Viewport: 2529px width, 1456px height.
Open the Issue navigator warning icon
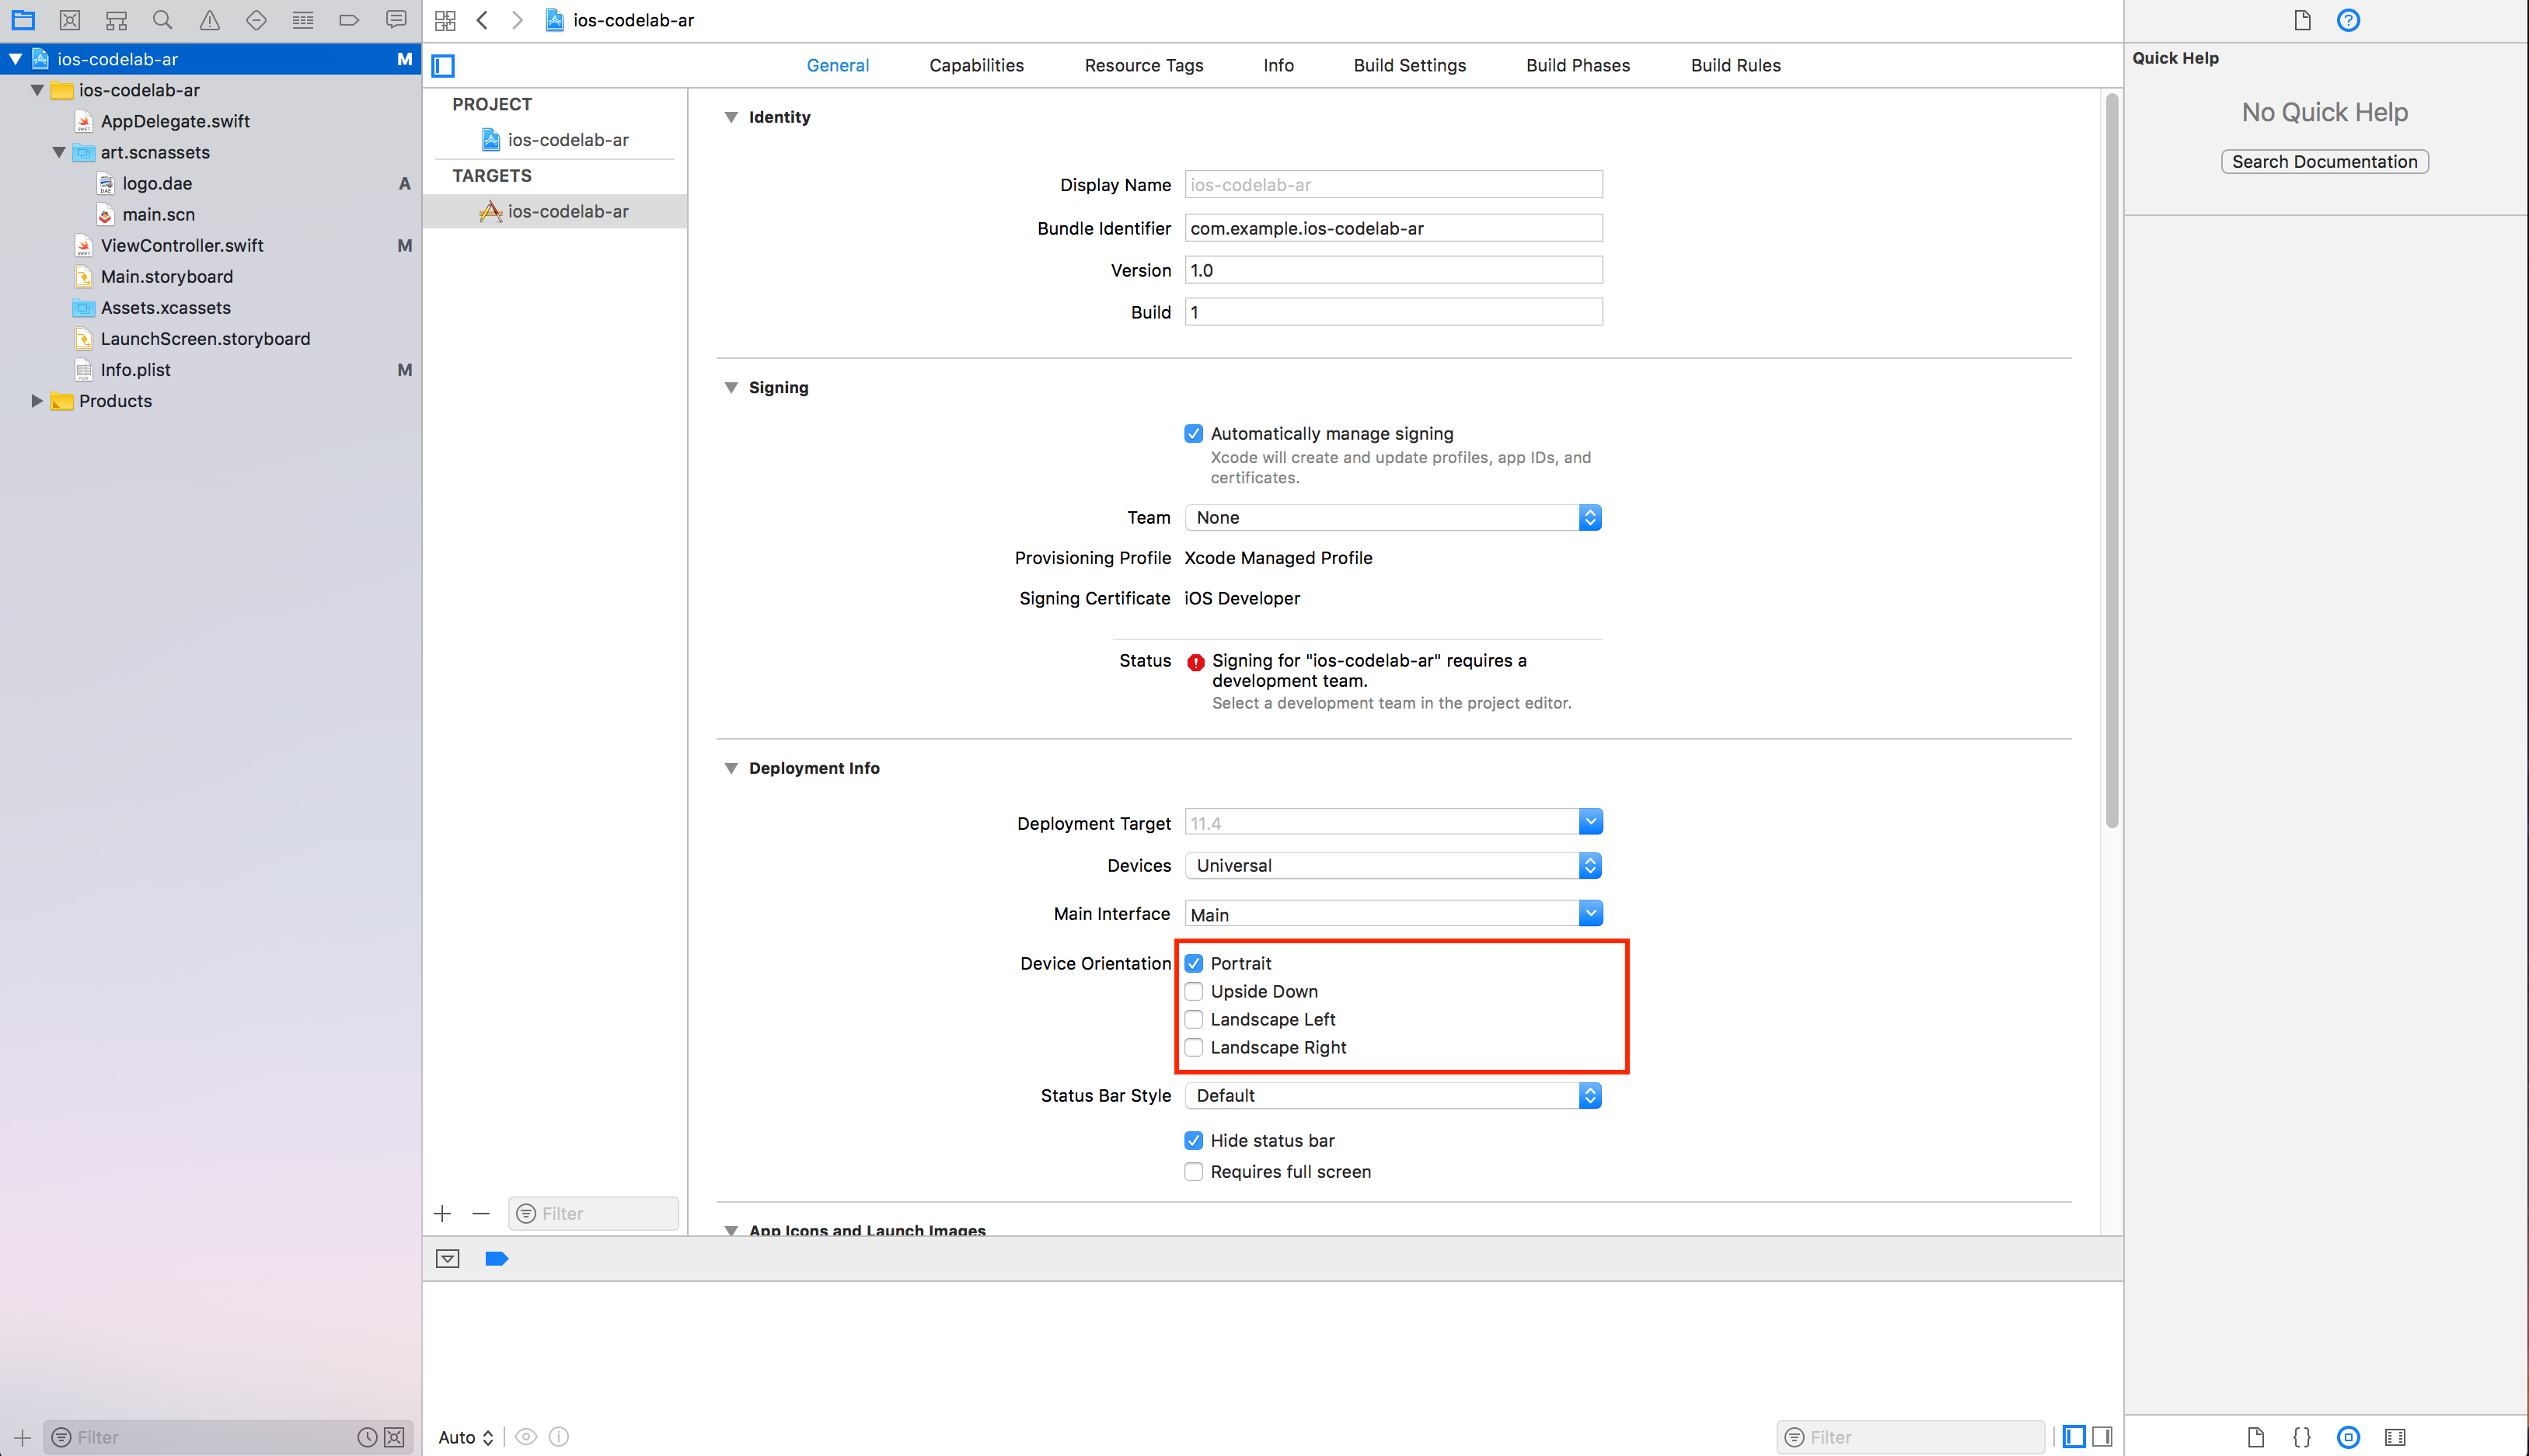click(209, 20)
